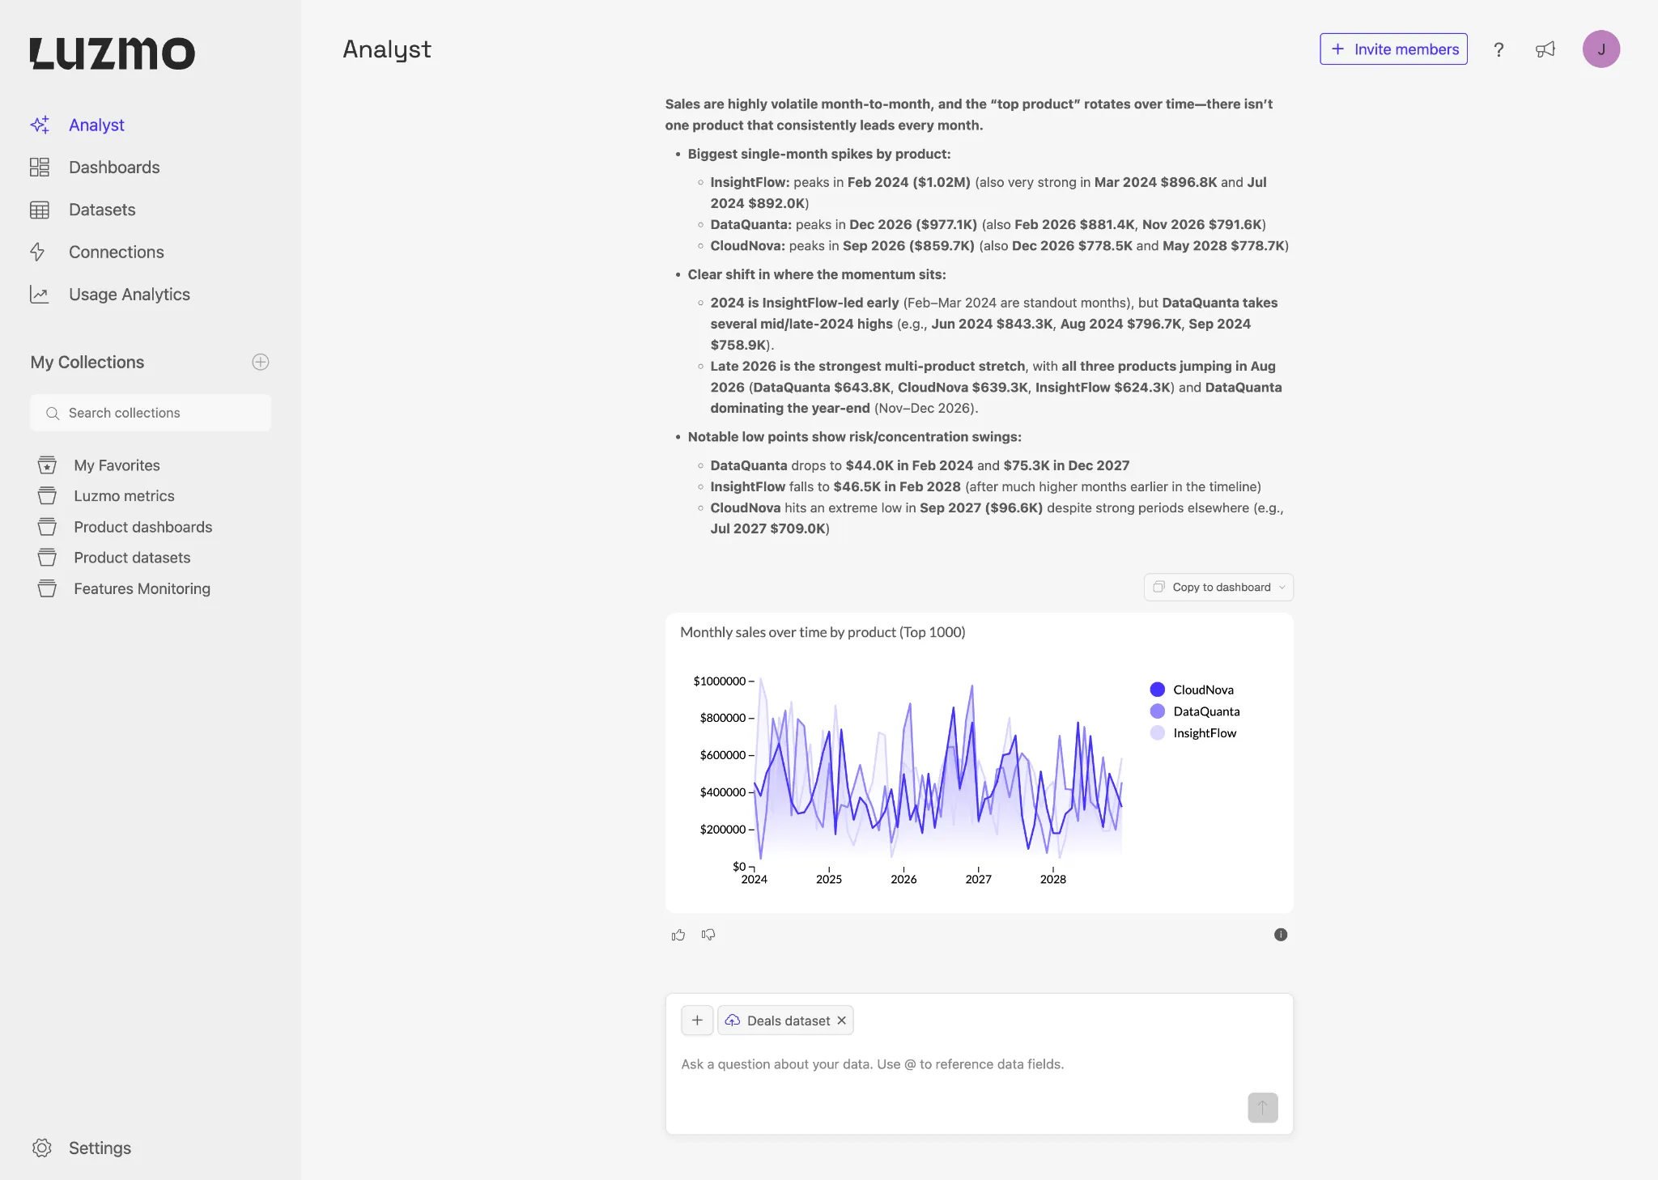Click the Luzmo metrics collection icon

tap(47, 496)
